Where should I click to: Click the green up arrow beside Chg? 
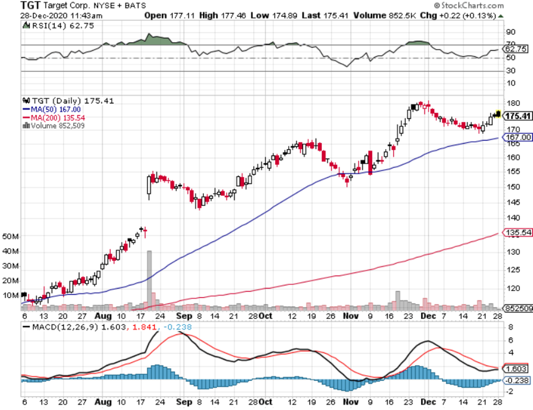[500, 16]
